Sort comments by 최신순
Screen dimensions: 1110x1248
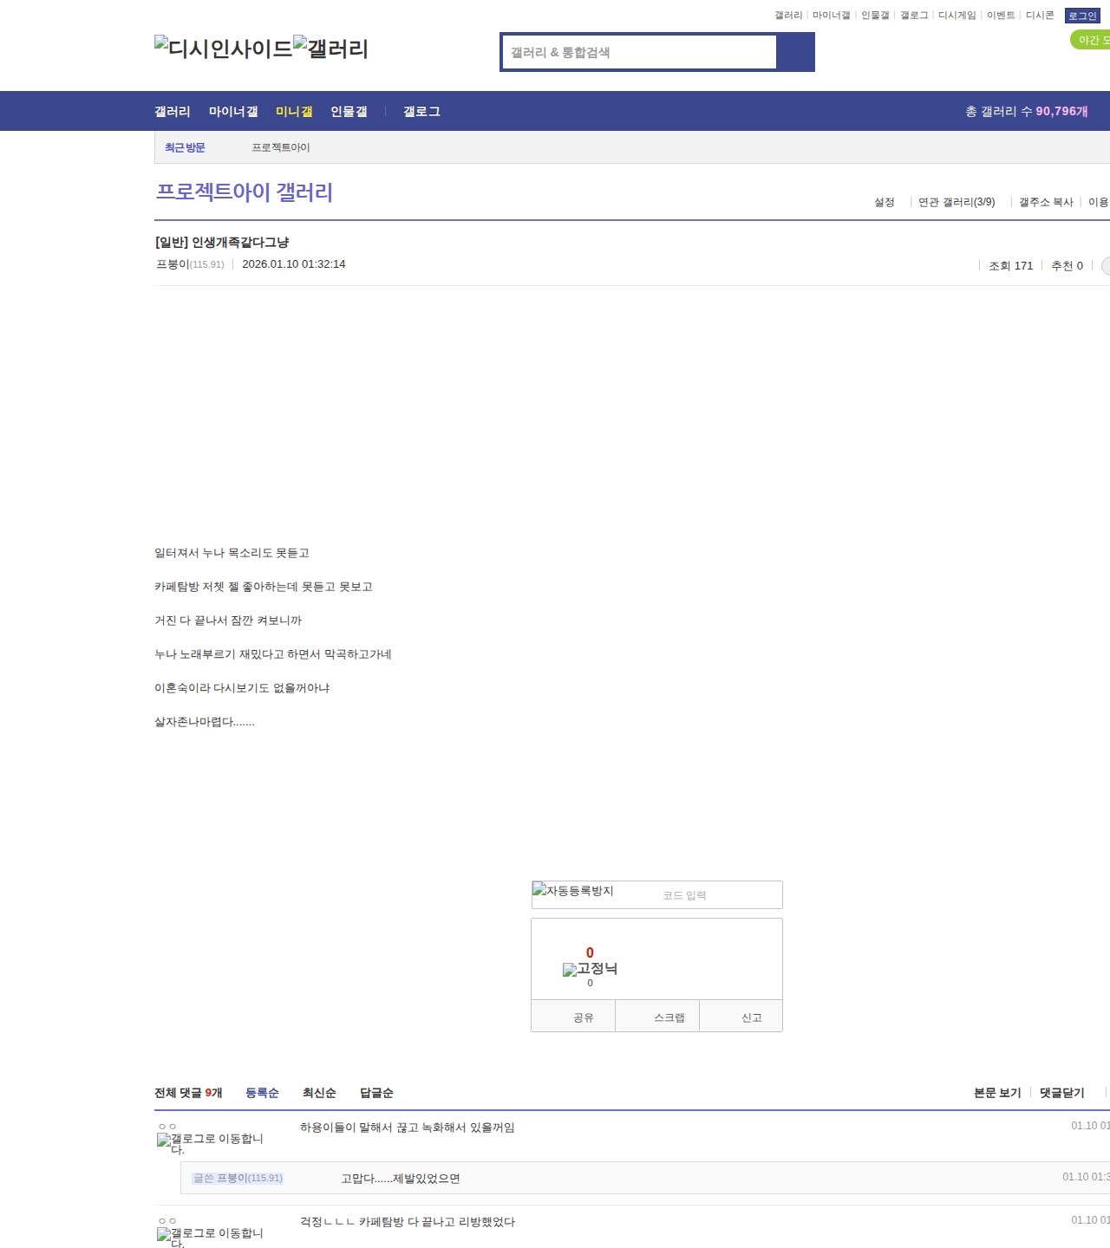click(x=319, y=1093)
